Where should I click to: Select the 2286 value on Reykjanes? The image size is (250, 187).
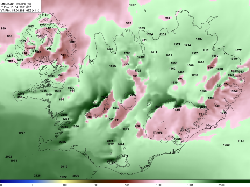62,142
